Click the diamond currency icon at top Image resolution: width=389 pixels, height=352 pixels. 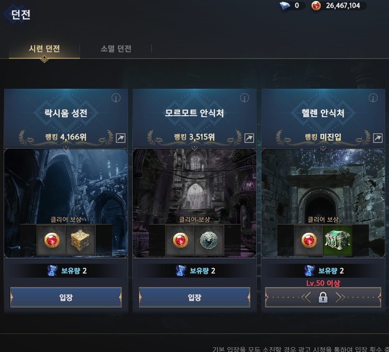click(285, 6)
